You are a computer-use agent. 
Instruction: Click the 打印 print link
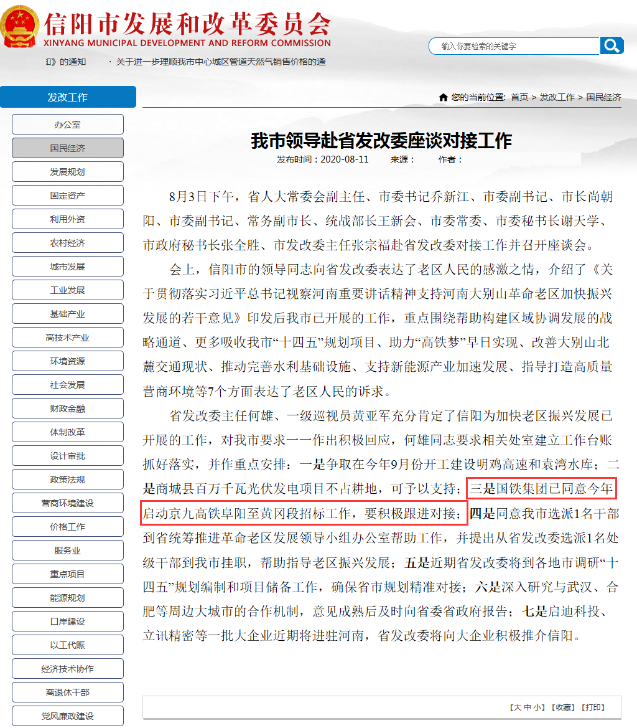[x=593, y=707]
